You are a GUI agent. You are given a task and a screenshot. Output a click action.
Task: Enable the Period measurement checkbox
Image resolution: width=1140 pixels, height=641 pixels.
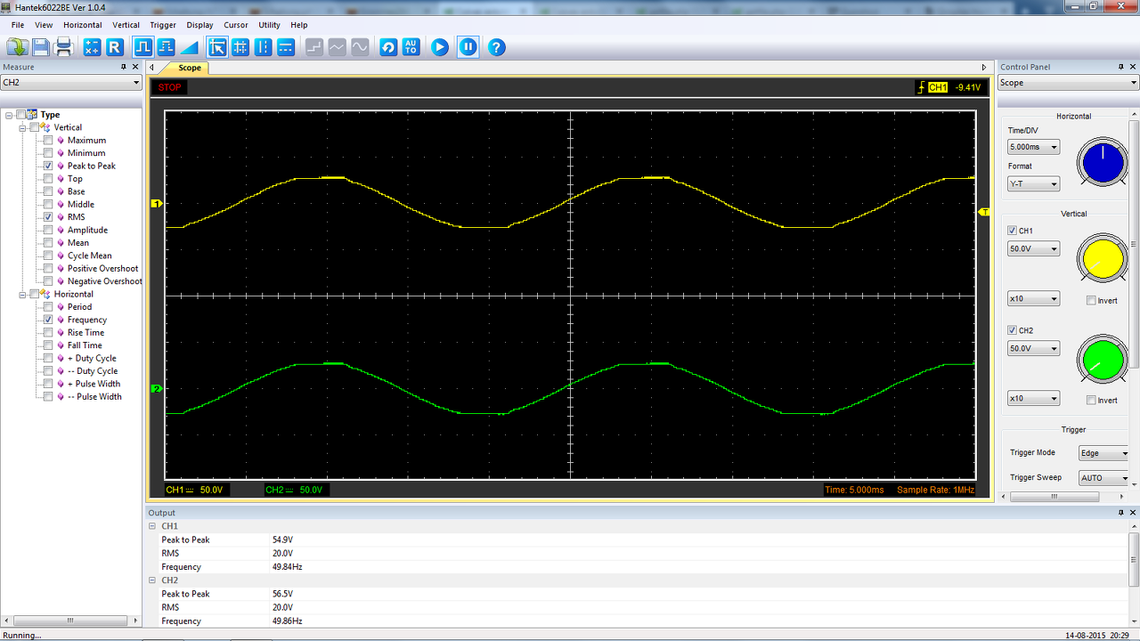[x=48, y=307]
